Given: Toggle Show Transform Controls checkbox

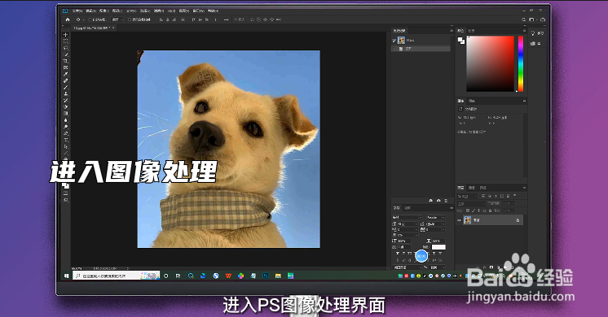Looking at the screenshot, I should pyautogui.click(x=130, y=20).
